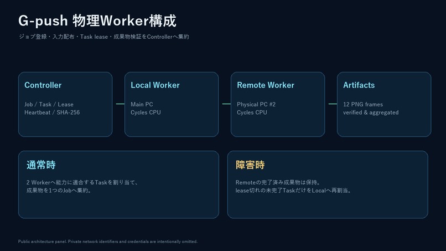The width and height of the screenshot is (446, 251).
Task: Click the 'Remote Worker' card heading
Action: point(266,85)
